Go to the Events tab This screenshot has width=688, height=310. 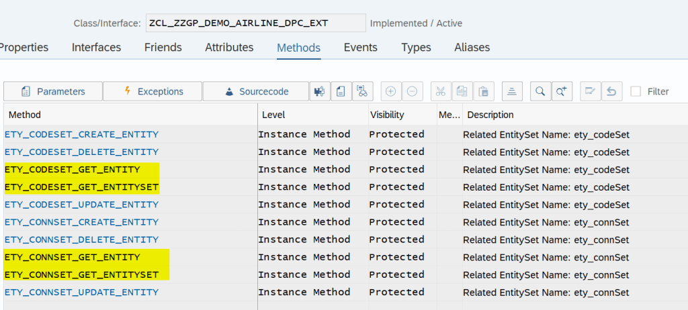361,48
